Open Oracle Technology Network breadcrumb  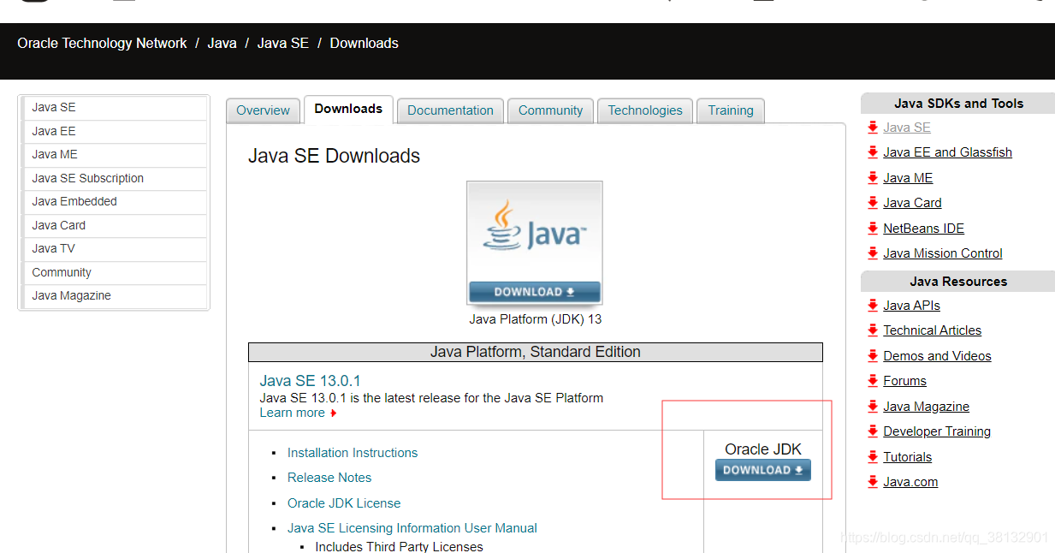tap(102, 43)
